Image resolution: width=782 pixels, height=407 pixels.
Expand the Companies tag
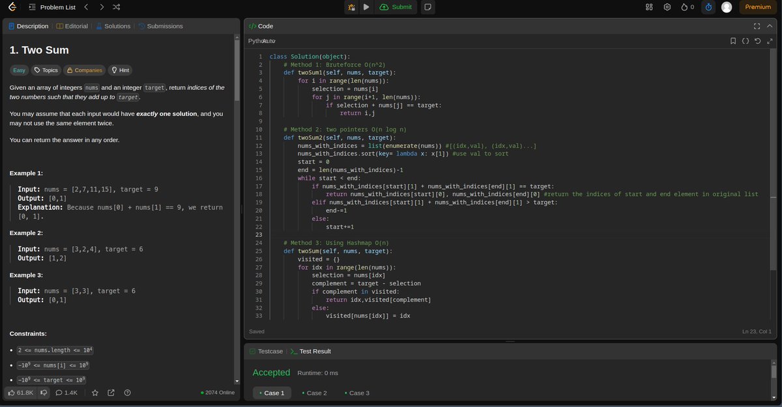click(84, 70)
